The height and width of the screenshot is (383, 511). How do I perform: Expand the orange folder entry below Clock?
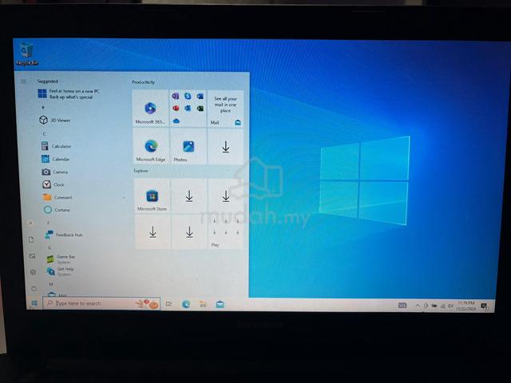click(x=57, y=197)
